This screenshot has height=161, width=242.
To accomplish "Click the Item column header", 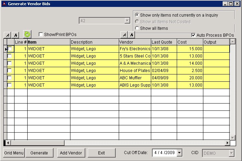I will pos(49,42).
